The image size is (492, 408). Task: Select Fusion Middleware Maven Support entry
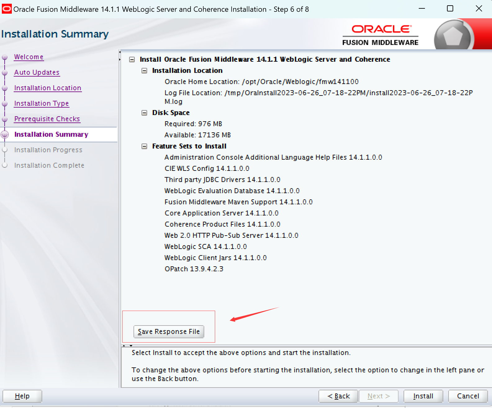238,202
